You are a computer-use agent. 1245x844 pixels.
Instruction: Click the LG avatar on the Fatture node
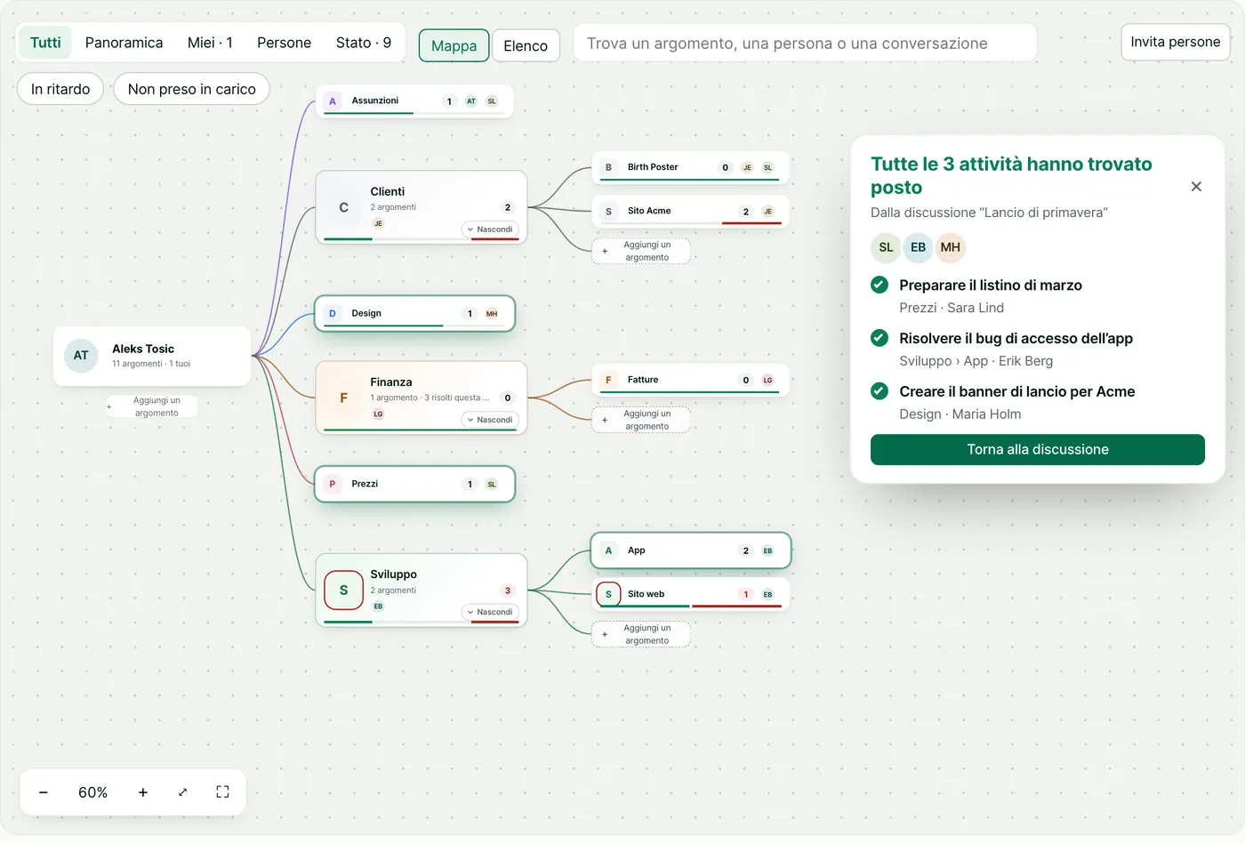tap(767, 380)
